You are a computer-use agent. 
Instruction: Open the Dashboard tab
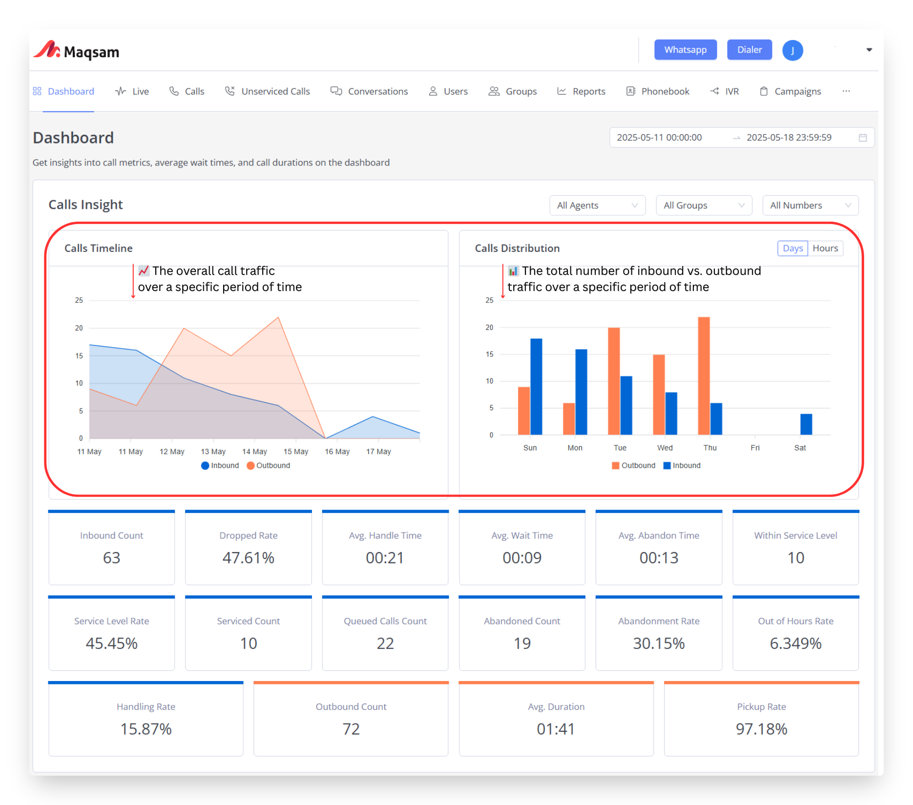tap(63, 91)
